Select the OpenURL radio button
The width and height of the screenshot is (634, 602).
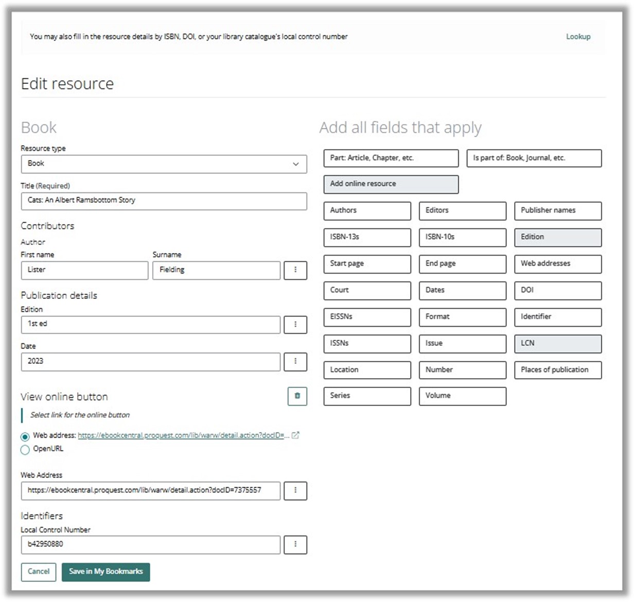[24, 449]
